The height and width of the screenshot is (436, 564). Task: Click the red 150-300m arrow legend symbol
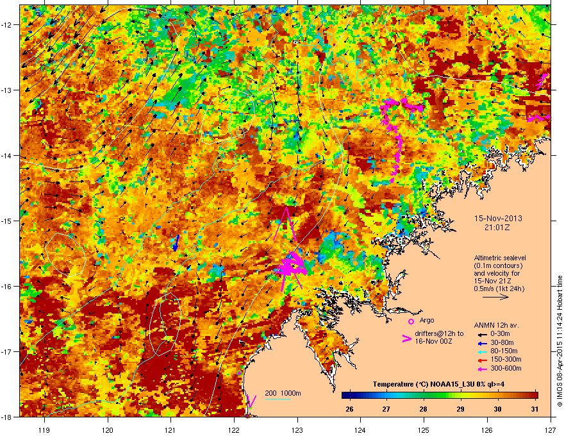483,360
